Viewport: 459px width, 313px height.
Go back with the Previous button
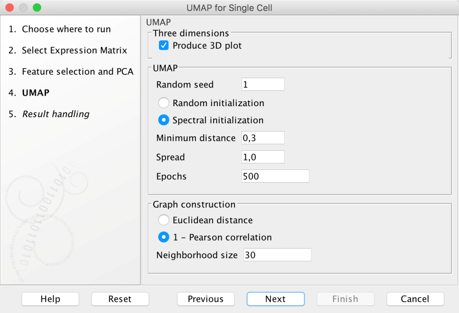(206, 299)
